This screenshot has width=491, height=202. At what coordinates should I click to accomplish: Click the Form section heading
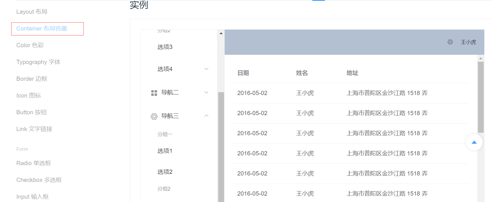pos(22,149)
